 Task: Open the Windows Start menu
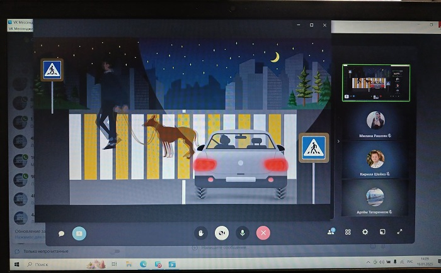tap(16, 264)
